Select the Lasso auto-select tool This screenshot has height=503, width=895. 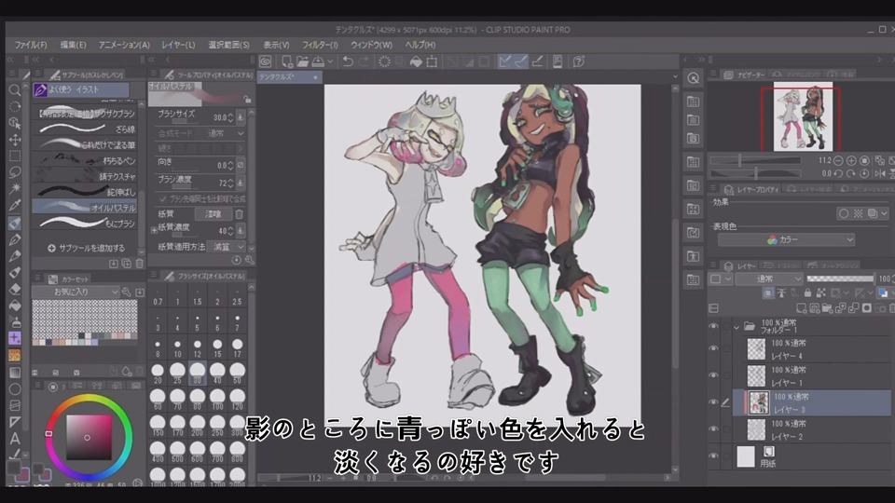pyautogui.click(x=16, y=172)
